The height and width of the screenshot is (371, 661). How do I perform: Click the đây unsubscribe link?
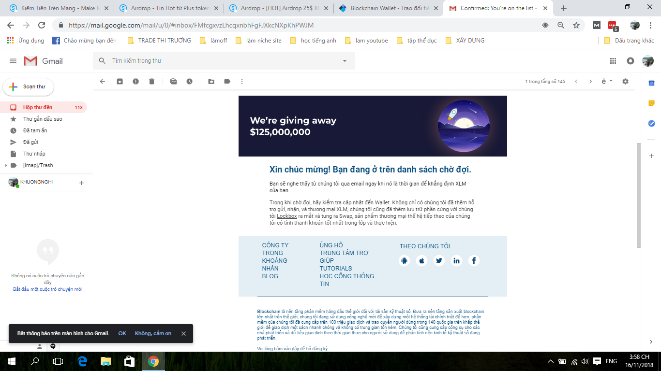pos(295,349)
